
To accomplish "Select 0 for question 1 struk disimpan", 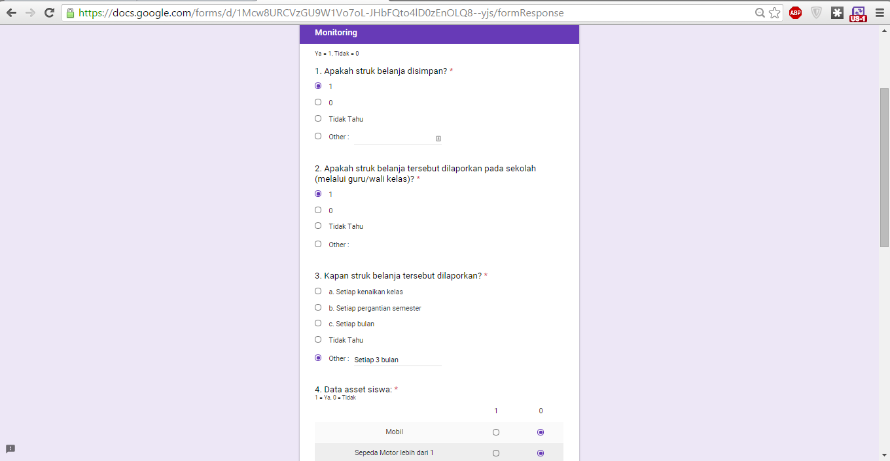I will [x=318, y=102].
